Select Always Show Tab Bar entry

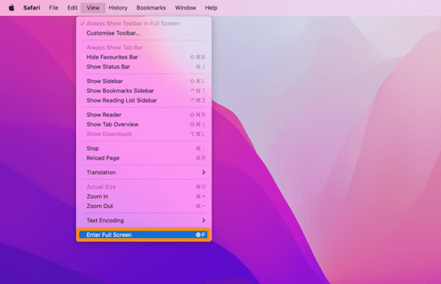[144, 48]
